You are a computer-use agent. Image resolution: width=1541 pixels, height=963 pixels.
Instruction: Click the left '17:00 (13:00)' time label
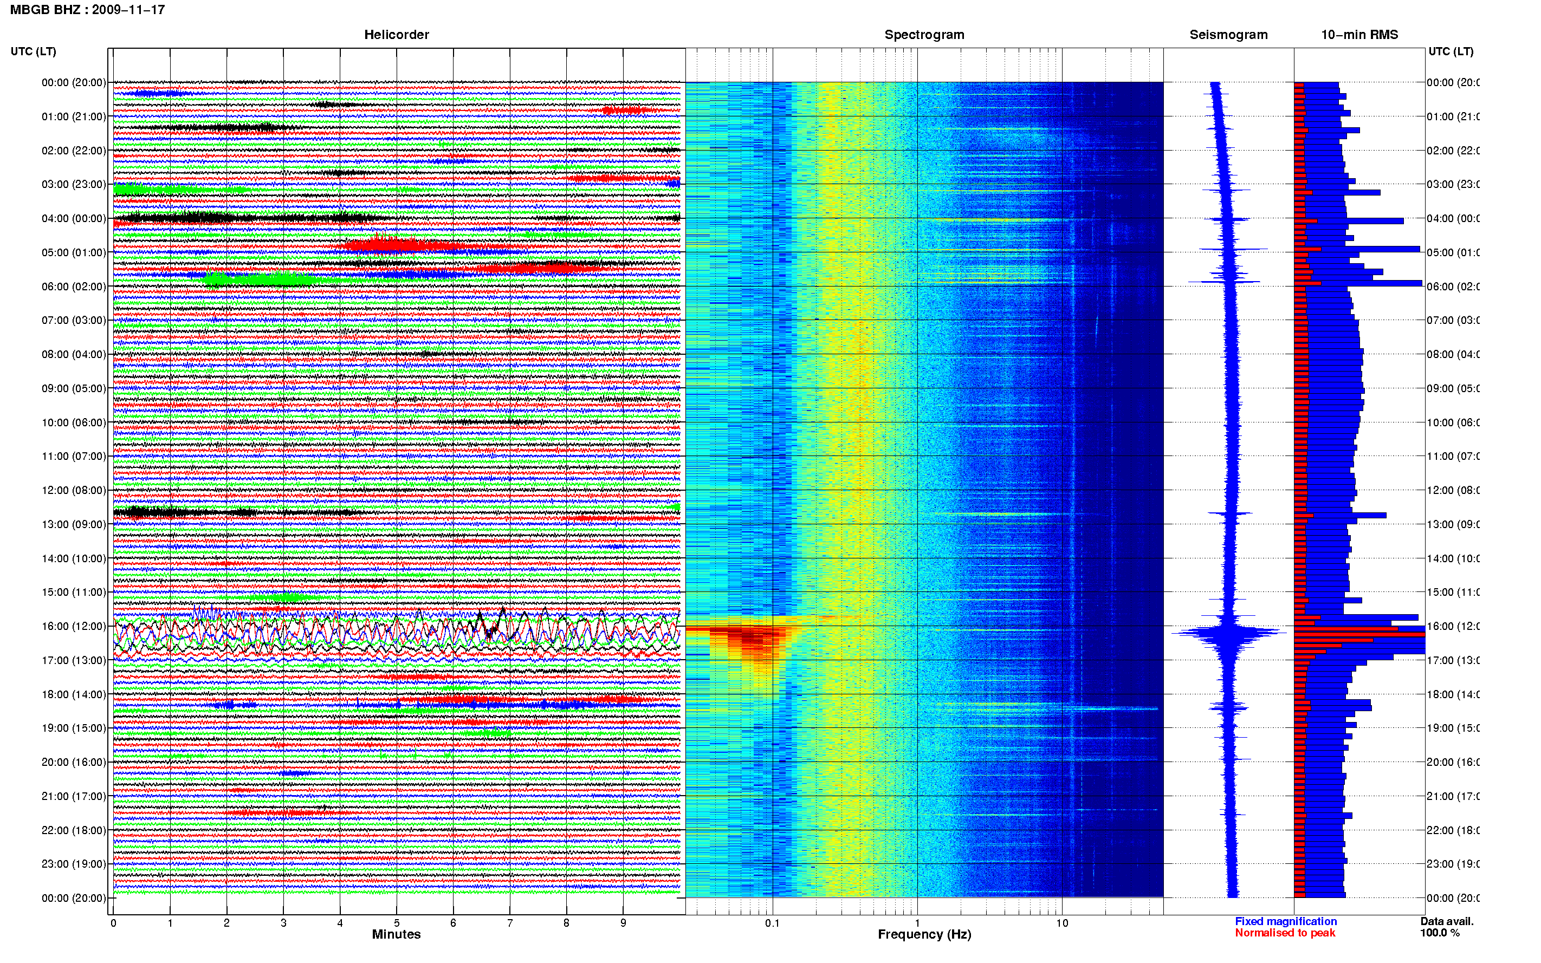74,660
